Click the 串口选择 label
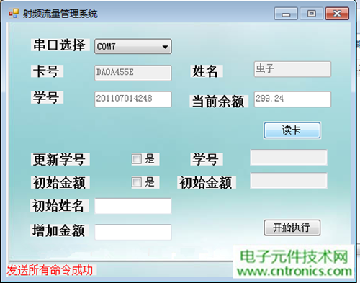This screenshot has height=283, width=360. [60, 45]
